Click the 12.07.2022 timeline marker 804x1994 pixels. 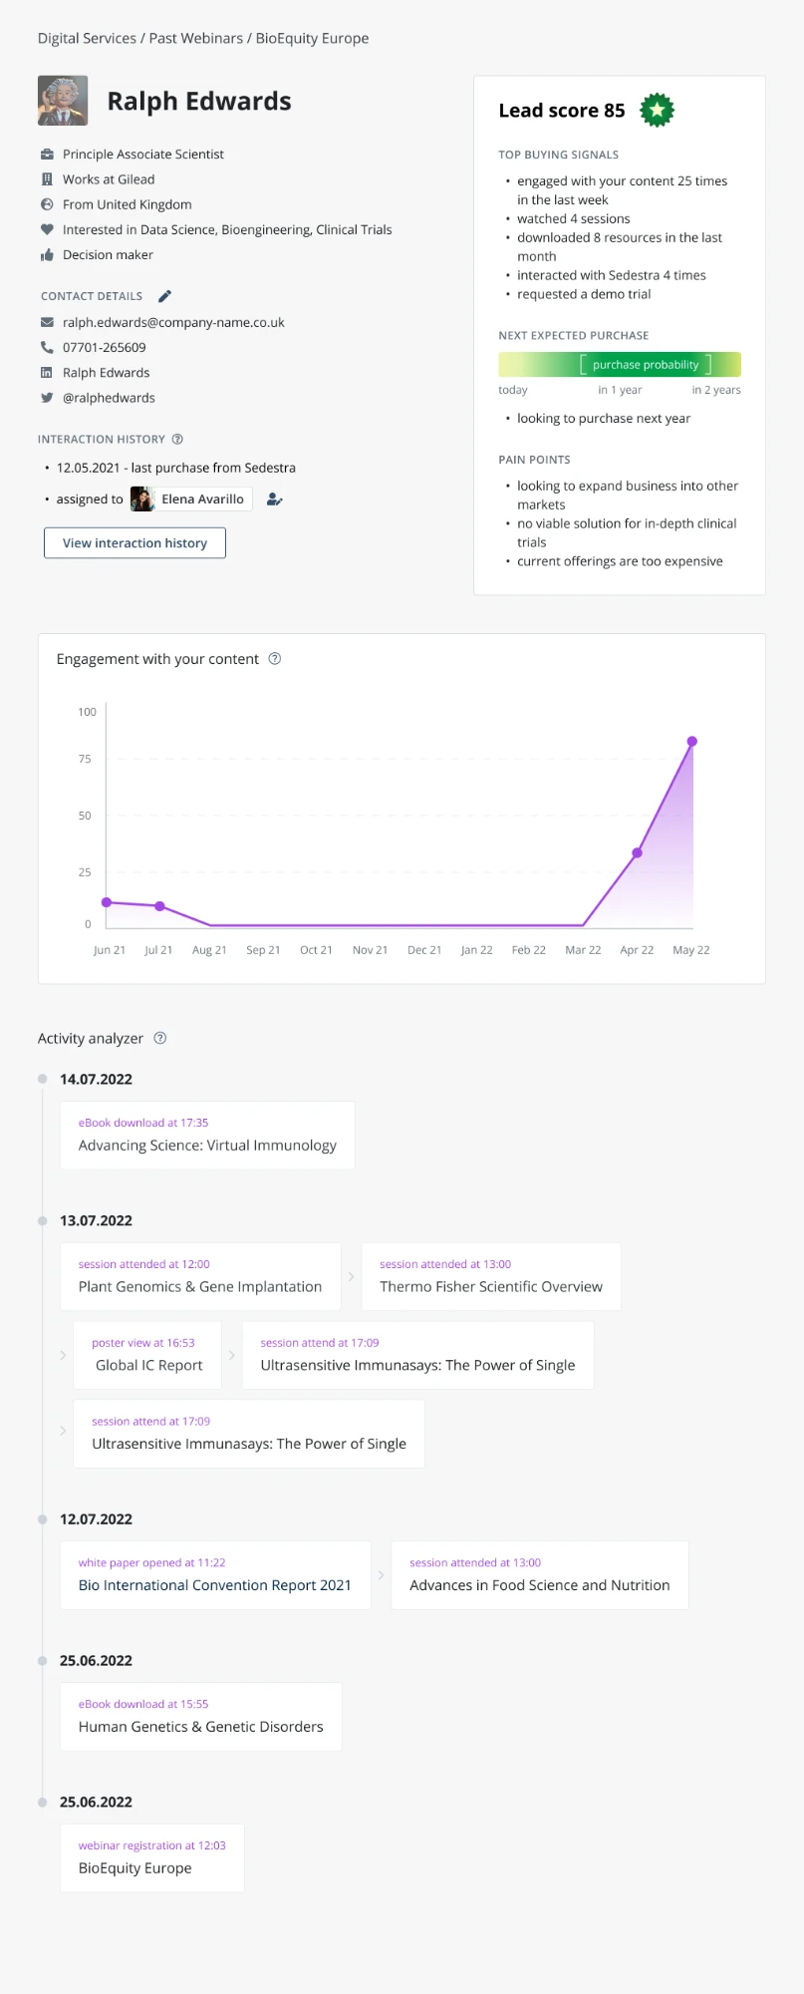point(42,1519)
